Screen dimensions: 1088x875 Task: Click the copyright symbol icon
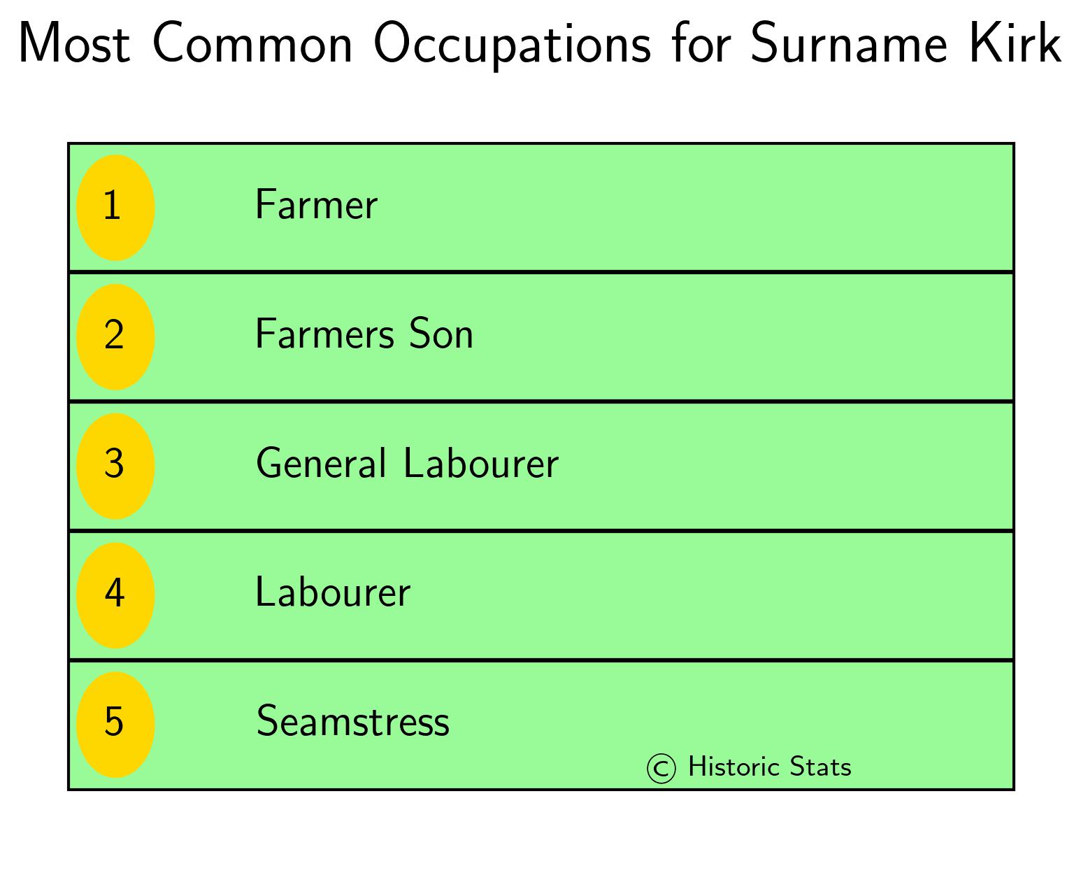point(661,768)
